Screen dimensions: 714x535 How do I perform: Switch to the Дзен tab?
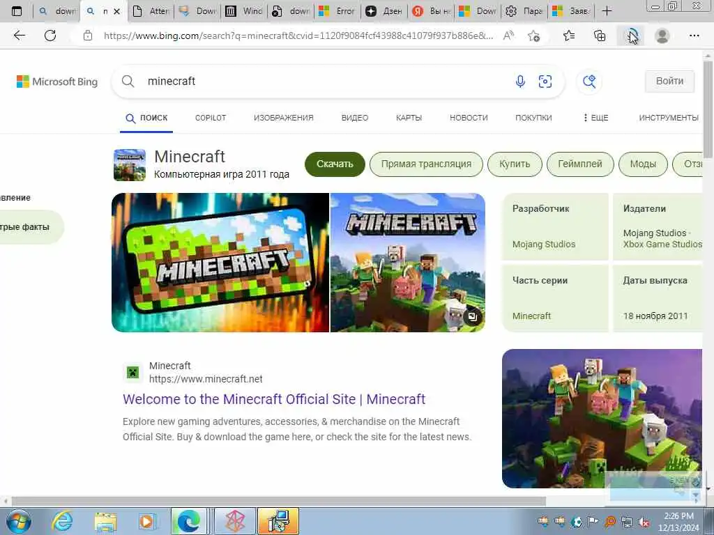[385, 11]
